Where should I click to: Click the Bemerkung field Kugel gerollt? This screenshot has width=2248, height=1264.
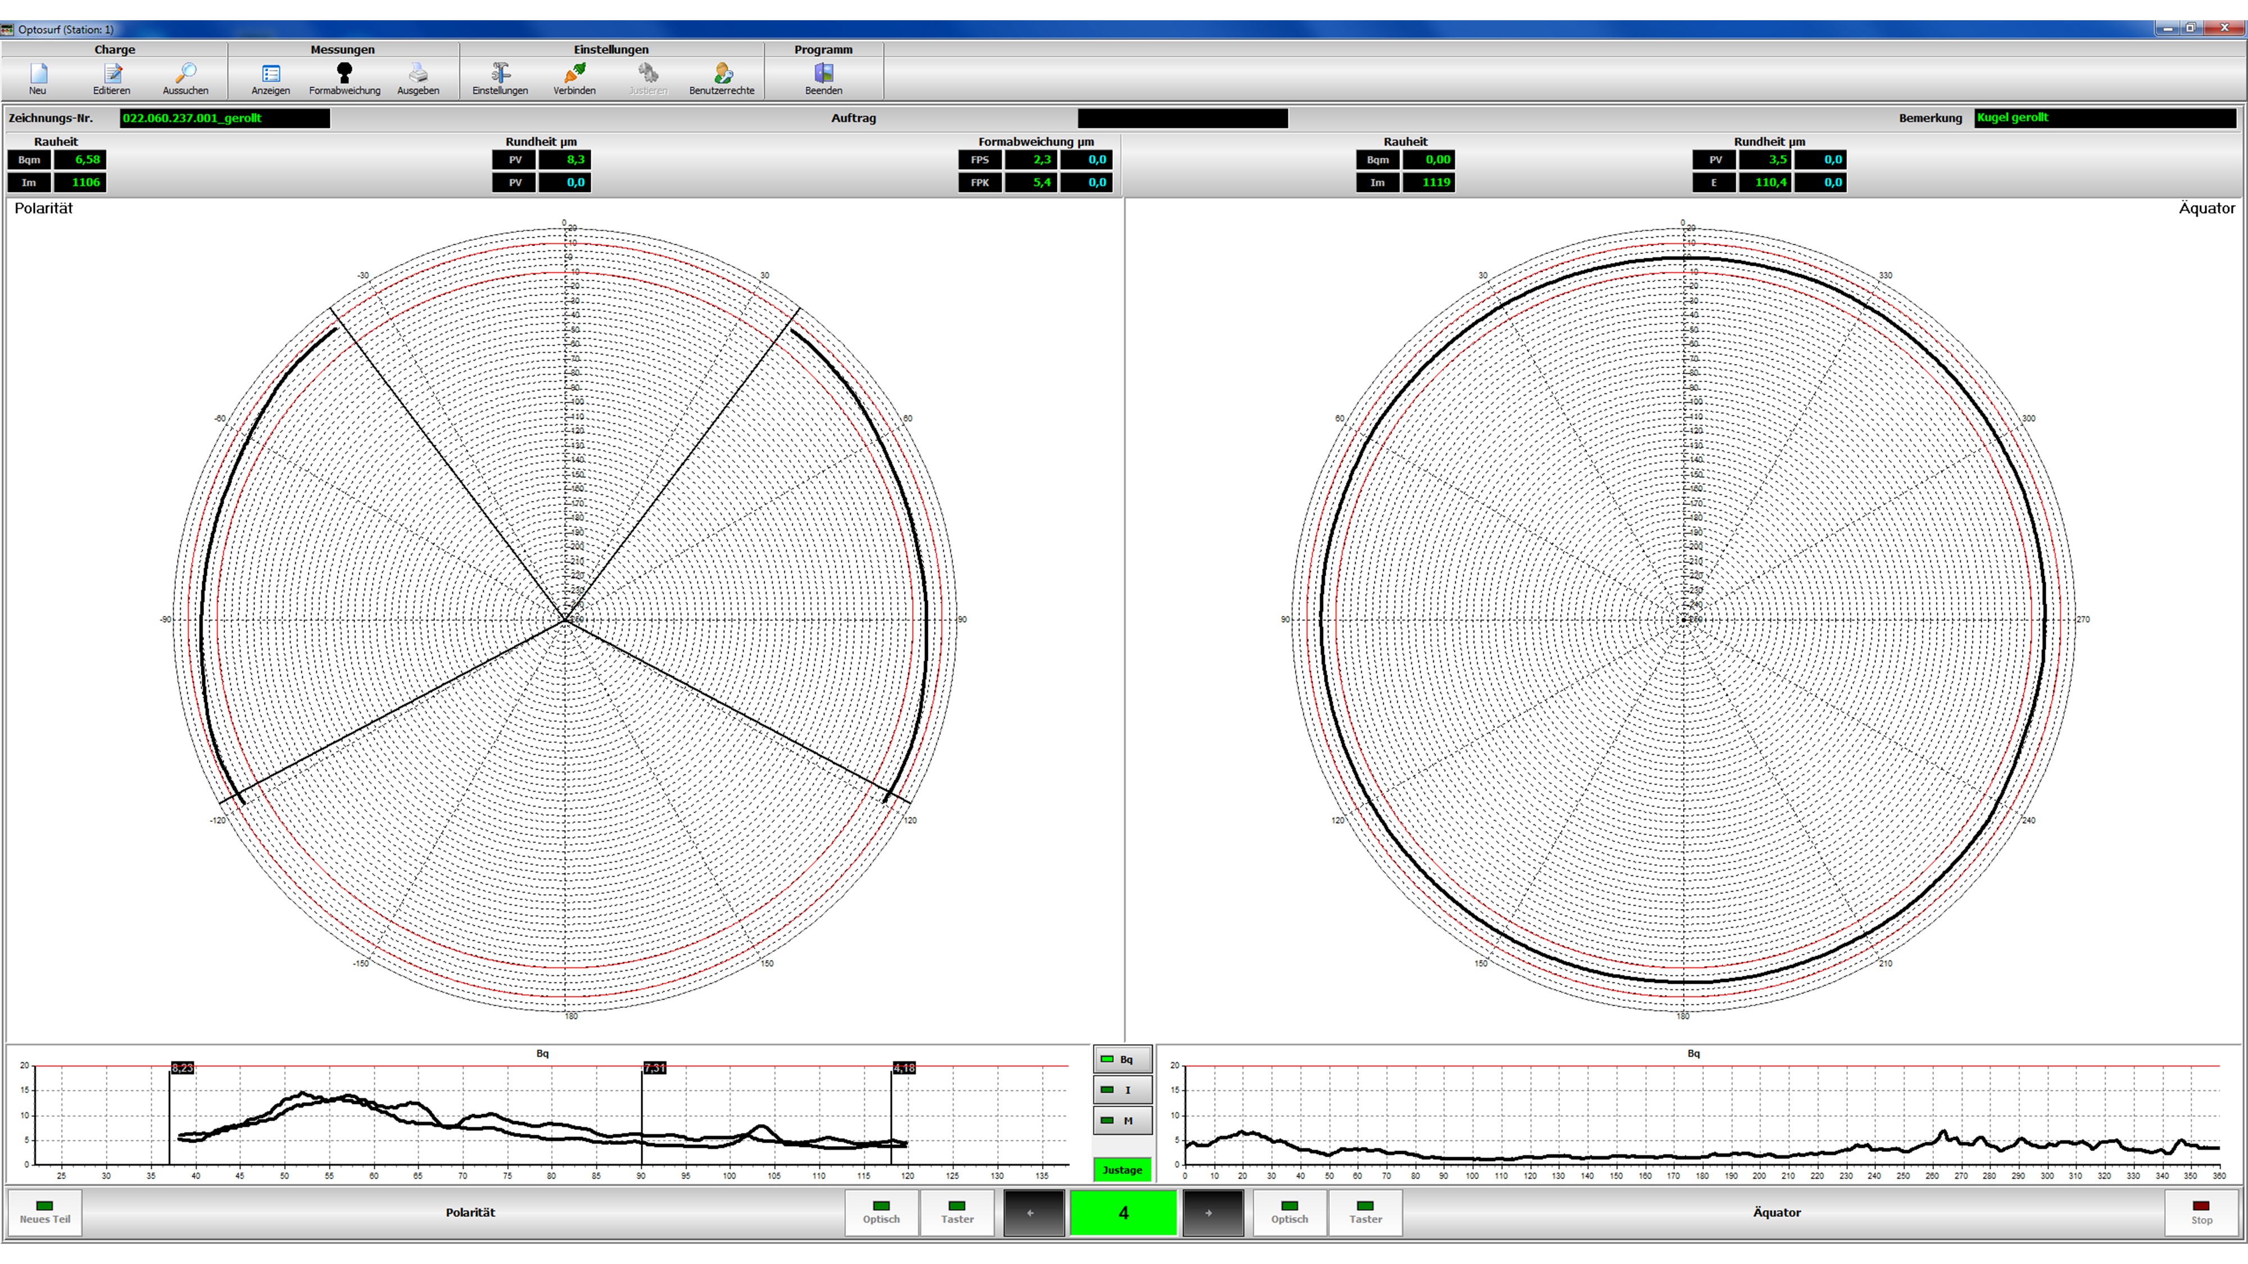click(2106, 118)
